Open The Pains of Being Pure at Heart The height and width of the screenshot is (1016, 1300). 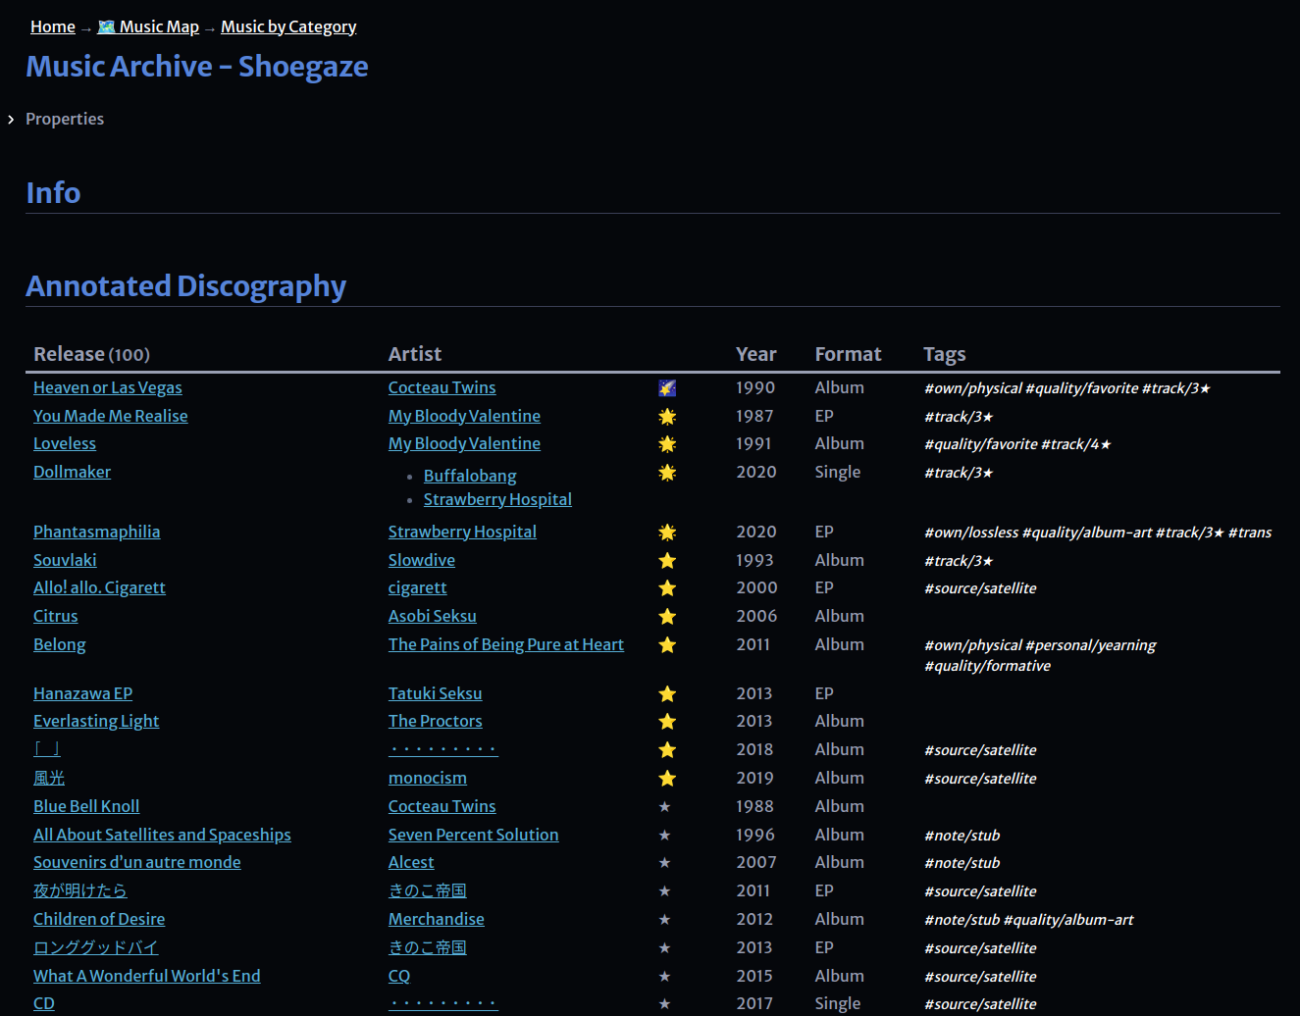(x=506, y=644)
